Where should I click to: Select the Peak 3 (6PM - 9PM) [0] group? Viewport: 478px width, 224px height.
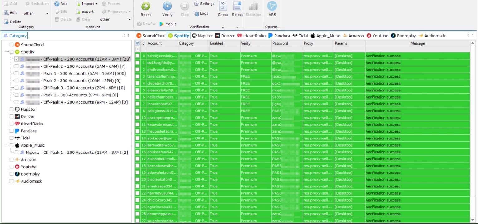pos(69,95)
